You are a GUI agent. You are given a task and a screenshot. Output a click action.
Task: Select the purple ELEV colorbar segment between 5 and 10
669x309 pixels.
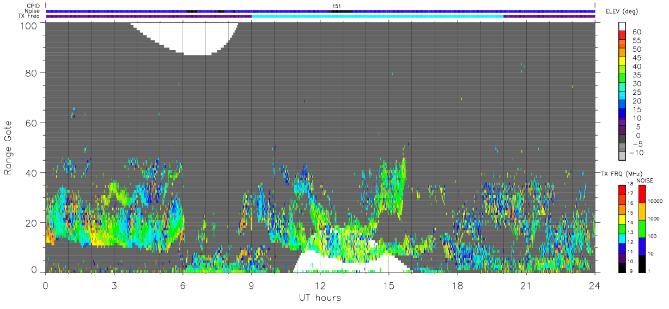tap(622, 122)
